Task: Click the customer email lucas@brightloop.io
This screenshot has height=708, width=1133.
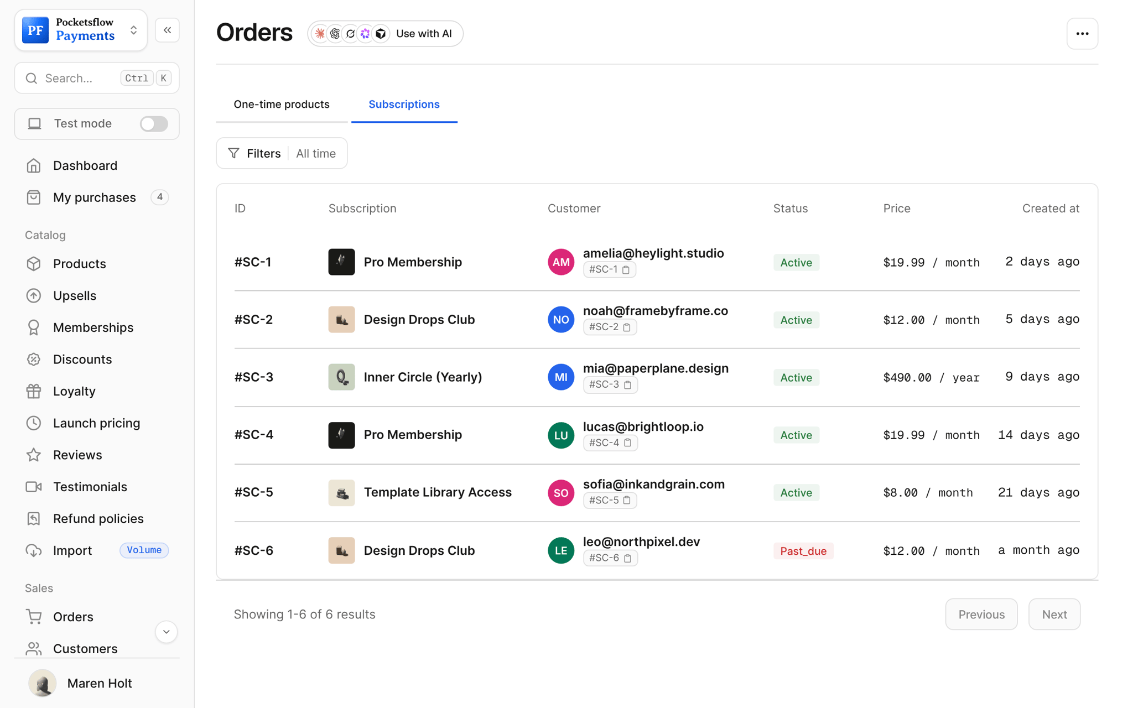Action: point(643,426)
